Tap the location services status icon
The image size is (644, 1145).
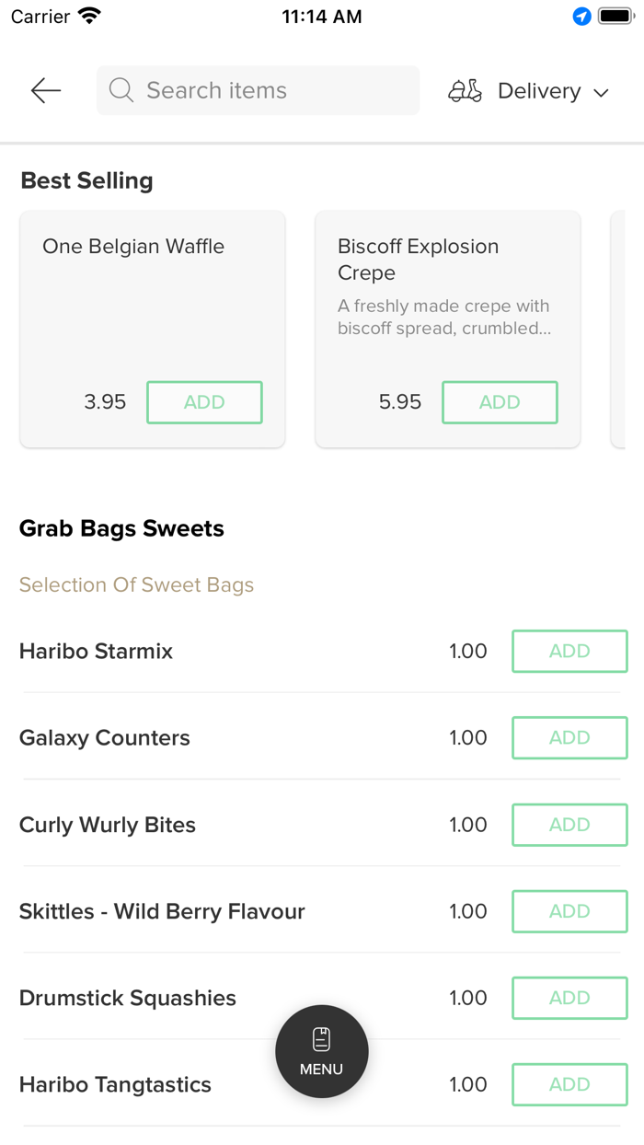(x=581, y=17)
